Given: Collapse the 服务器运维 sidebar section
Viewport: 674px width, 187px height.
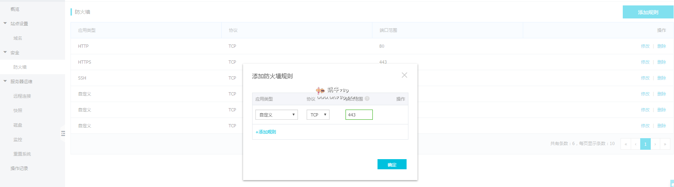Looking at the screenshot, I should pyautogui.click(x=5, y=81).
